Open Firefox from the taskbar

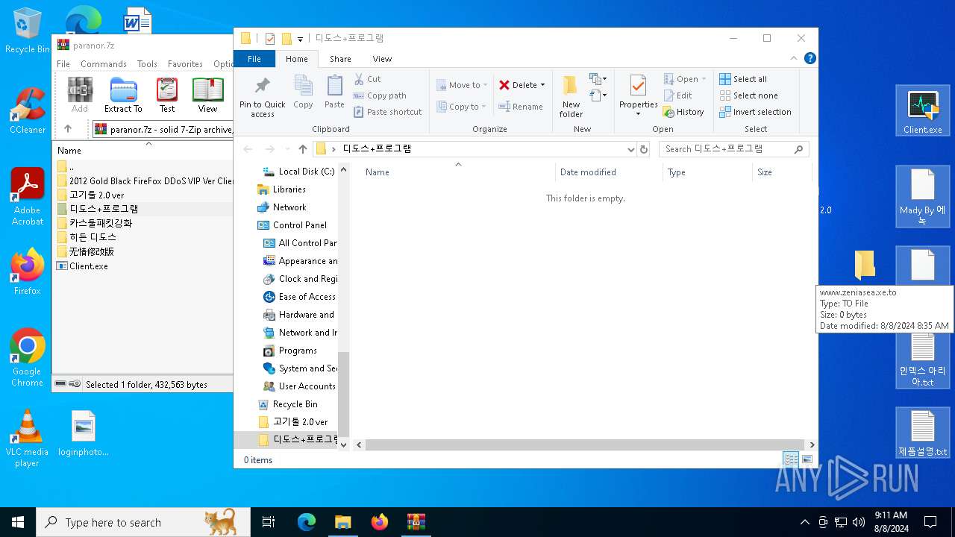[x=380, y=522]
